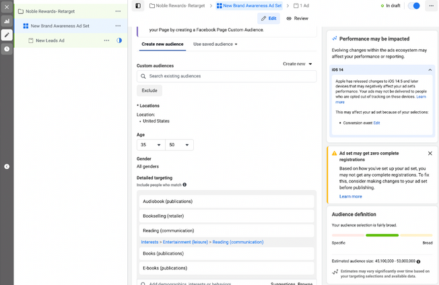Click Reading (communication) breadcrumb link
The width and height of the screenshot is (439, 285).
point(238,242)
